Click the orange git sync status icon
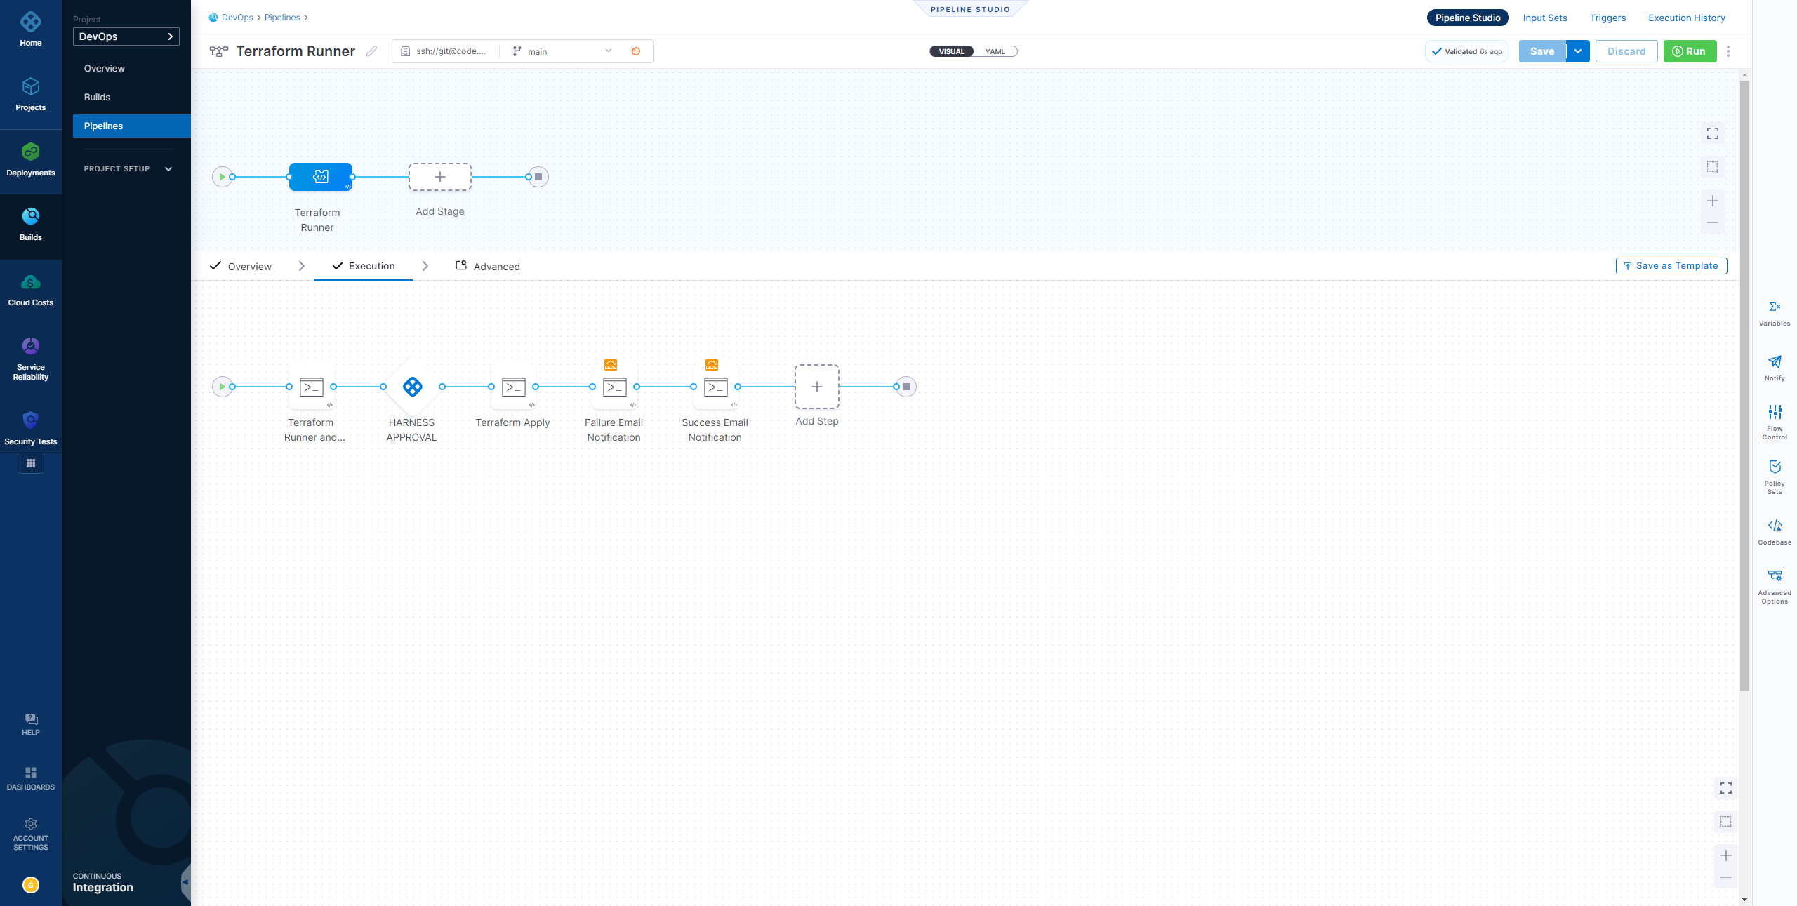 click(x=636, y=51)
